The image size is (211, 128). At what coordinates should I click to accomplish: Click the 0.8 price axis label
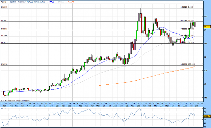point(205,57)
